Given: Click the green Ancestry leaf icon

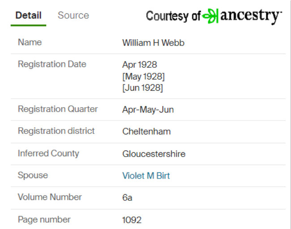Looking at the screenshot, I should pyautogui.click(x=210, y=16).
